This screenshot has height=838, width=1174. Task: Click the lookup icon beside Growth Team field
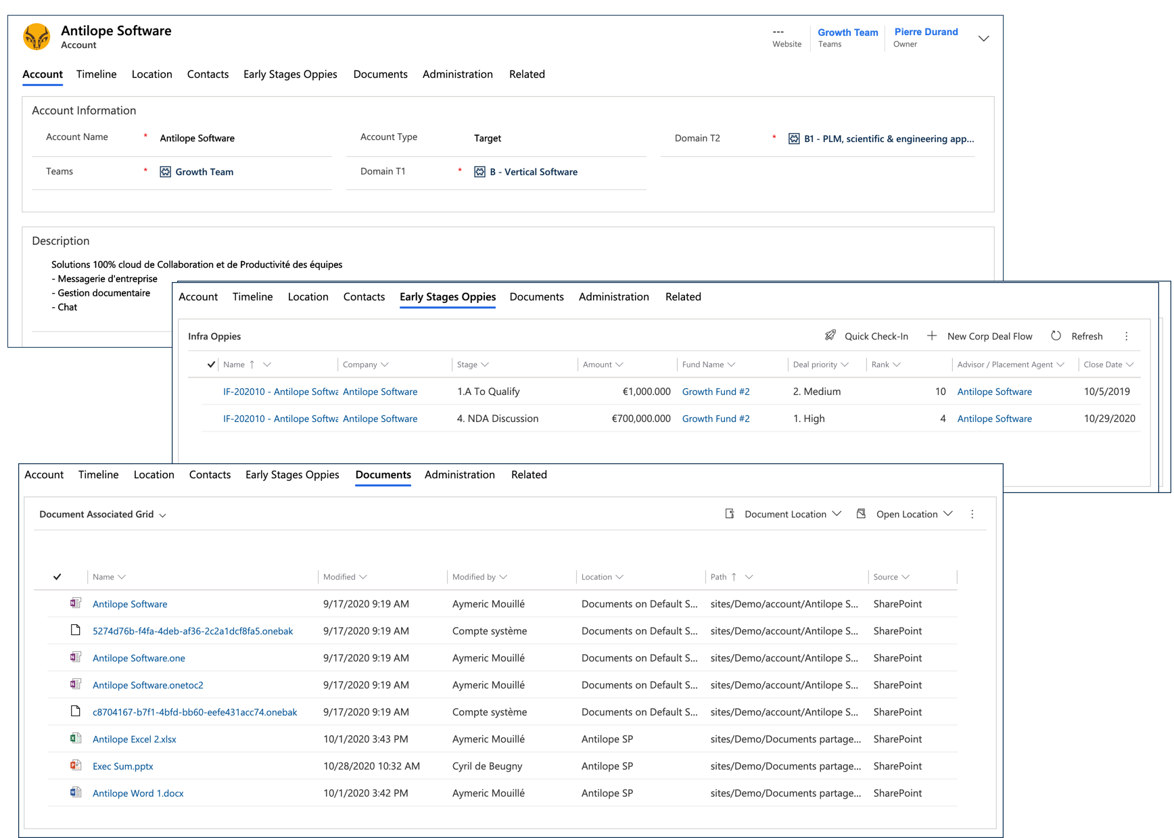pos(166,172)
